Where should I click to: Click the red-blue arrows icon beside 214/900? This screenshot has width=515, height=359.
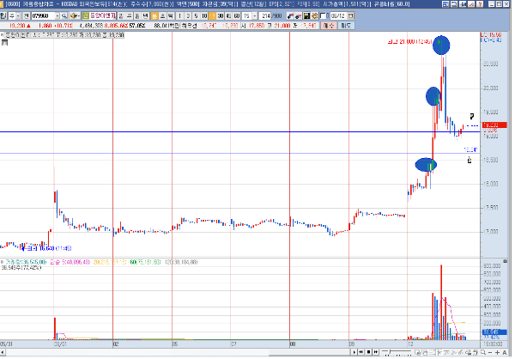tap(290, 15)
